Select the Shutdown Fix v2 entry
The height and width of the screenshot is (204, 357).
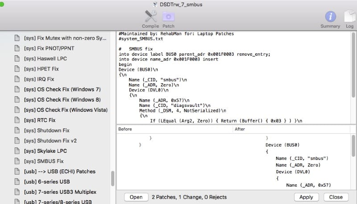[x=50, y=141]
